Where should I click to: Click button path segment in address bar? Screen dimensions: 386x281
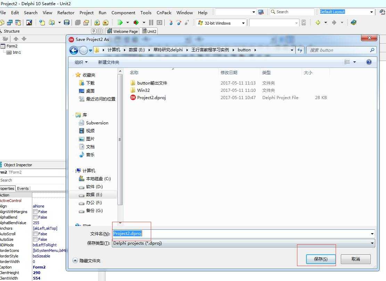(x=244, y=50)
